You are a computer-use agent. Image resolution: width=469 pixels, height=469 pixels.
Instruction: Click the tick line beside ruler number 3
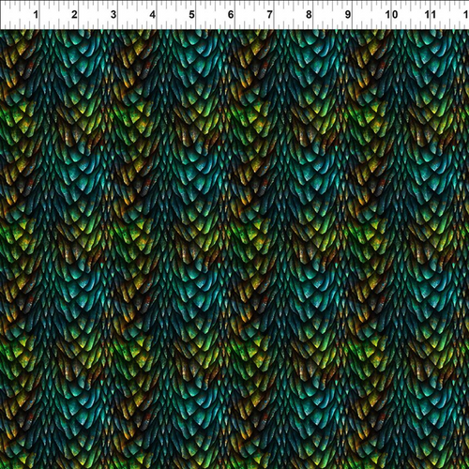[118, 15]
